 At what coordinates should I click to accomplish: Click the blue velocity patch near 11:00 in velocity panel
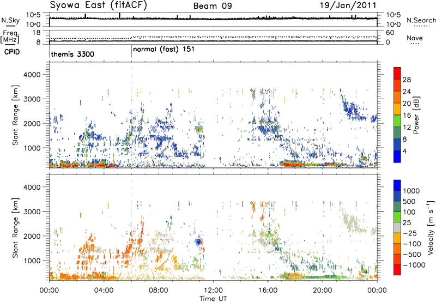[198, 241]
